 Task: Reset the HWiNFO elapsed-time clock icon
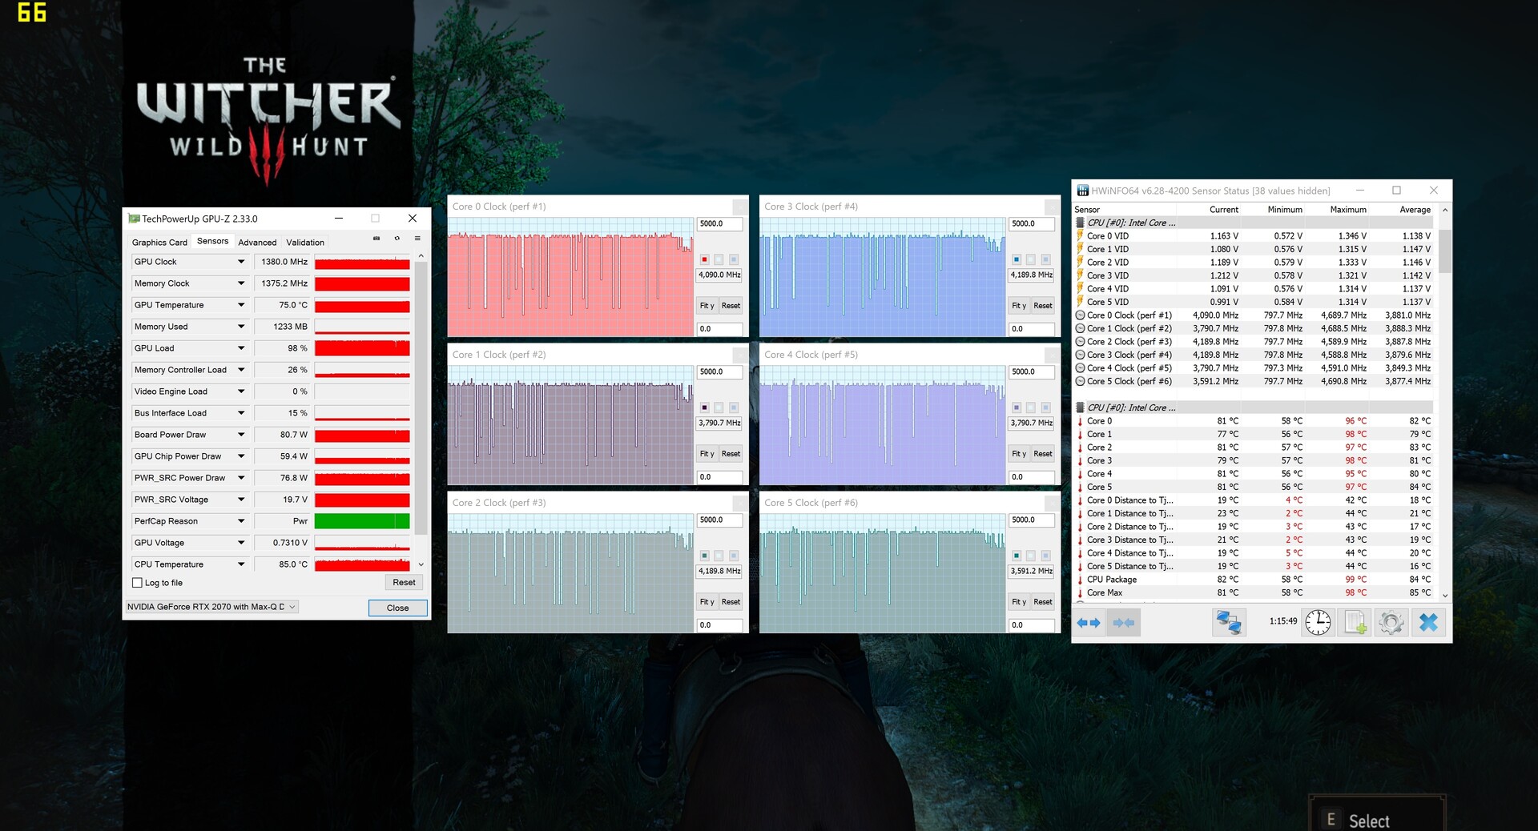coord(1318,622)
